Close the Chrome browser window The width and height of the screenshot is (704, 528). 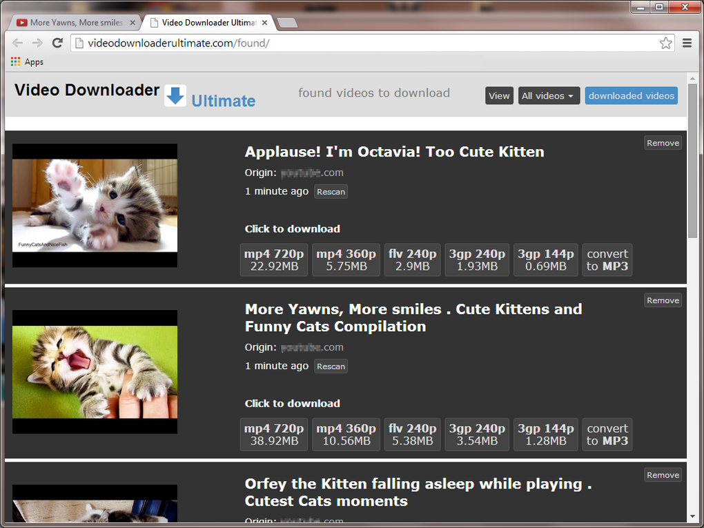coord(685,7)
